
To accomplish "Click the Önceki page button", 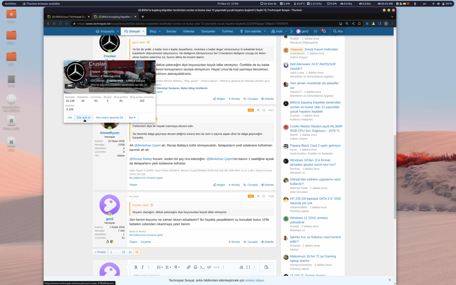I will (100, 252).
